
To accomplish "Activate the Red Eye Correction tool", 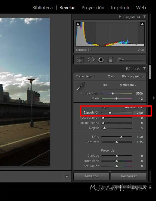I will pyautogui.click(x=101, y=60).
